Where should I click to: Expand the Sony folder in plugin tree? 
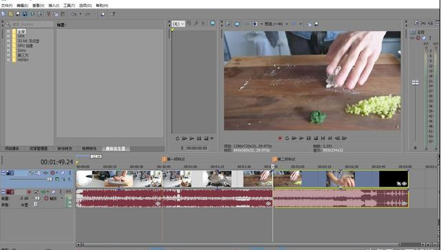(x=8, y=51)
